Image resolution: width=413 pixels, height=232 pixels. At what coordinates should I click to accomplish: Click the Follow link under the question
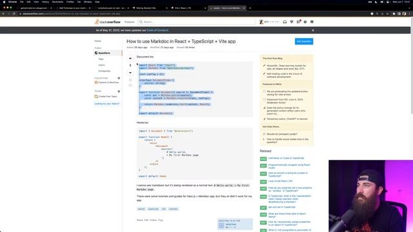pyautogui.click(x=154, y=220)
